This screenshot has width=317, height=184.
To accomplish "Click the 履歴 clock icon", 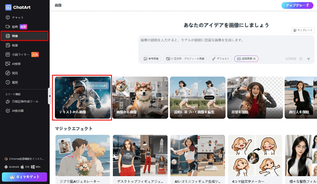I will [8, 82].
